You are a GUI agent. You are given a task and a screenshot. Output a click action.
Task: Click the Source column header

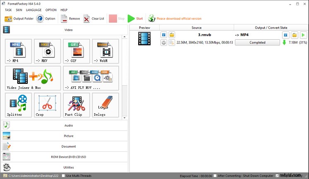coord(196,28)
